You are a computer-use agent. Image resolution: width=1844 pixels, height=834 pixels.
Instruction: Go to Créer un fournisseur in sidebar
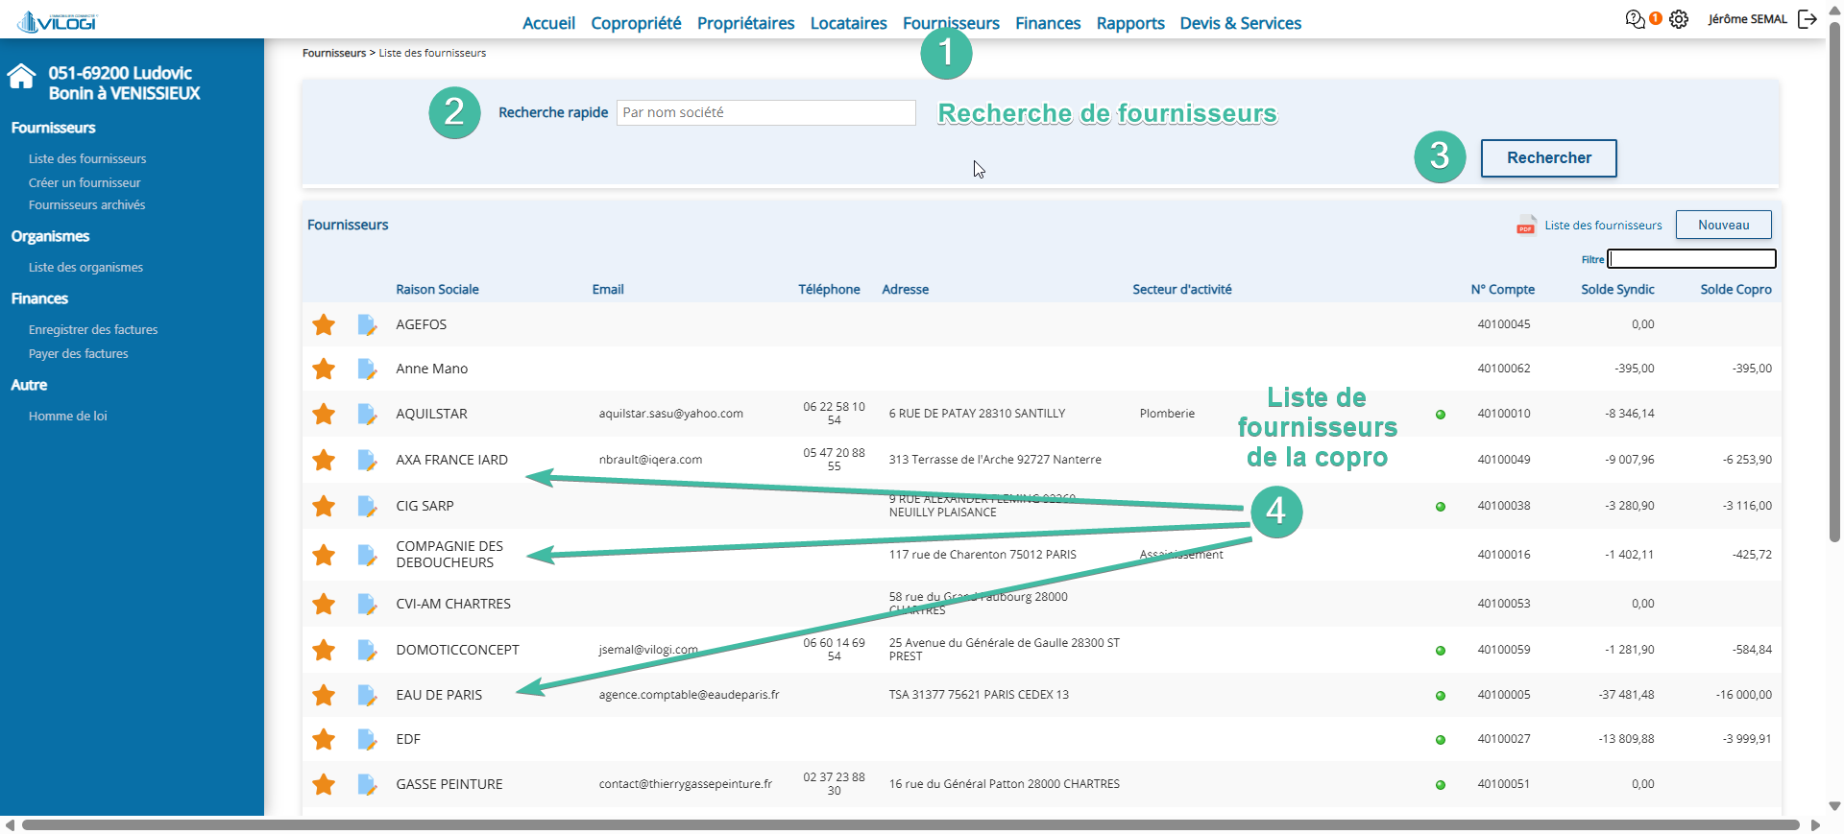pos(85,182)
